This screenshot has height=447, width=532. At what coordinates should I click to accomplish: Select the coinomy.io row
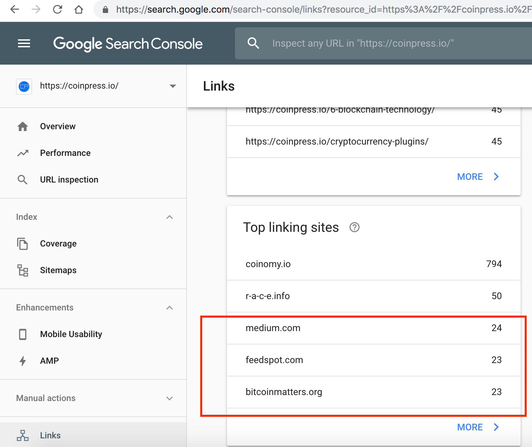click(374, 264)
